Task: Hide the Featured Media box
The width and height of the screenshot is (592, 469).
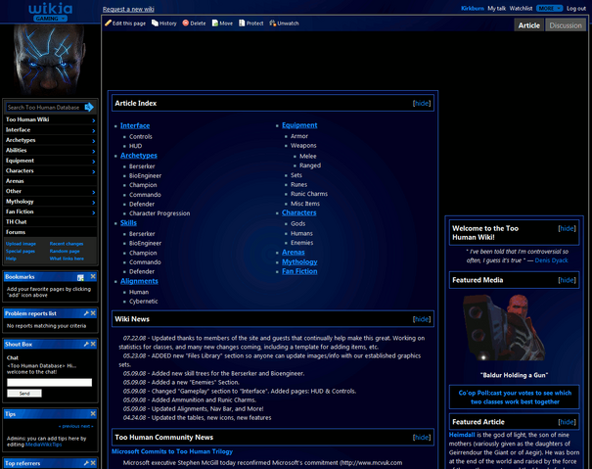Action: 567,280
